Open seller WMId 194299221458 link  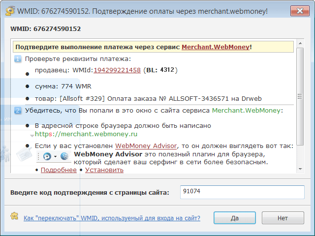pyautogui.click(x=117, y=70)
